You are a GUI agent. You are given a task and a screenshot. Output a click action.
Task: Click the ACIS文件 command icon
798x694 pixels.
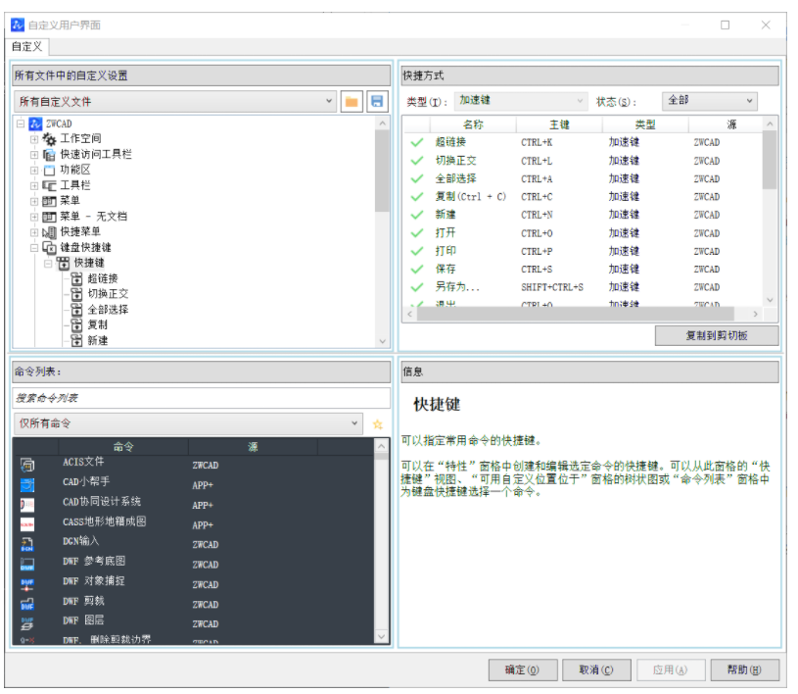pos(27,465)
